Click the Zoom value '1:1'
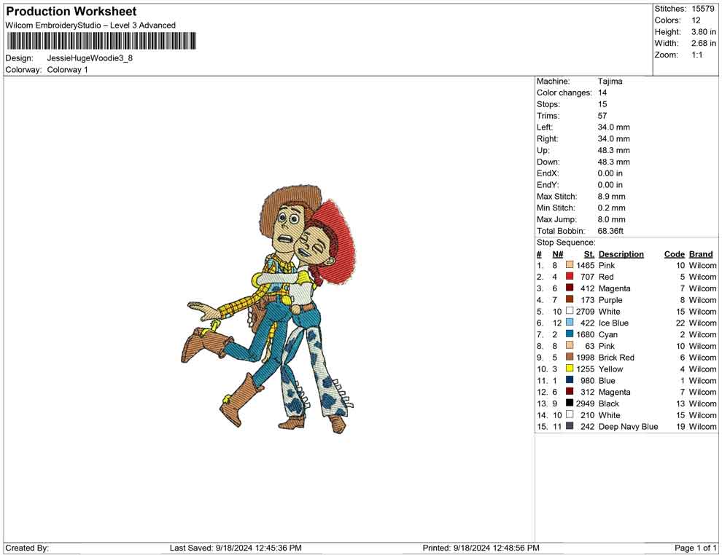Screen dimensions: 722x555 pyautogui.click(x=696, y=55)
